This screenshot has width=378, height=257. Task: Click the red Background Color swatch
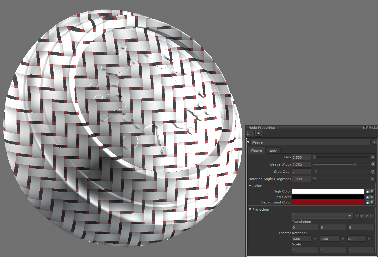(x=328, y=202)
